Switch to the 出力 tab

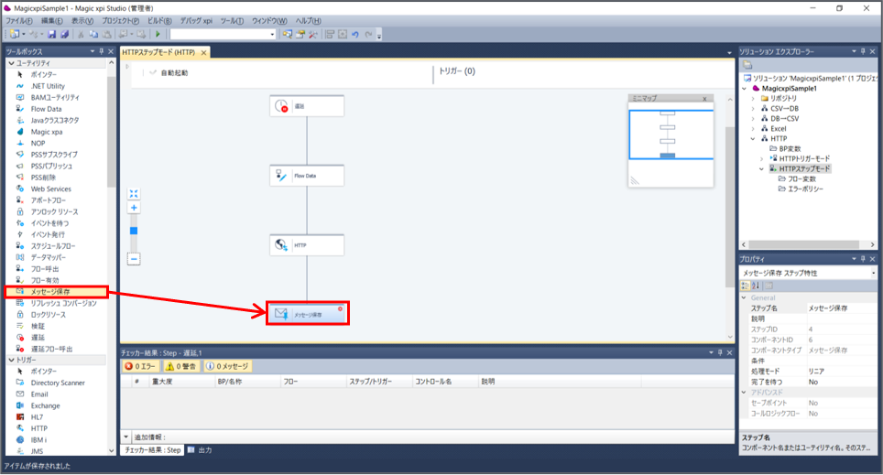point(203,450)
